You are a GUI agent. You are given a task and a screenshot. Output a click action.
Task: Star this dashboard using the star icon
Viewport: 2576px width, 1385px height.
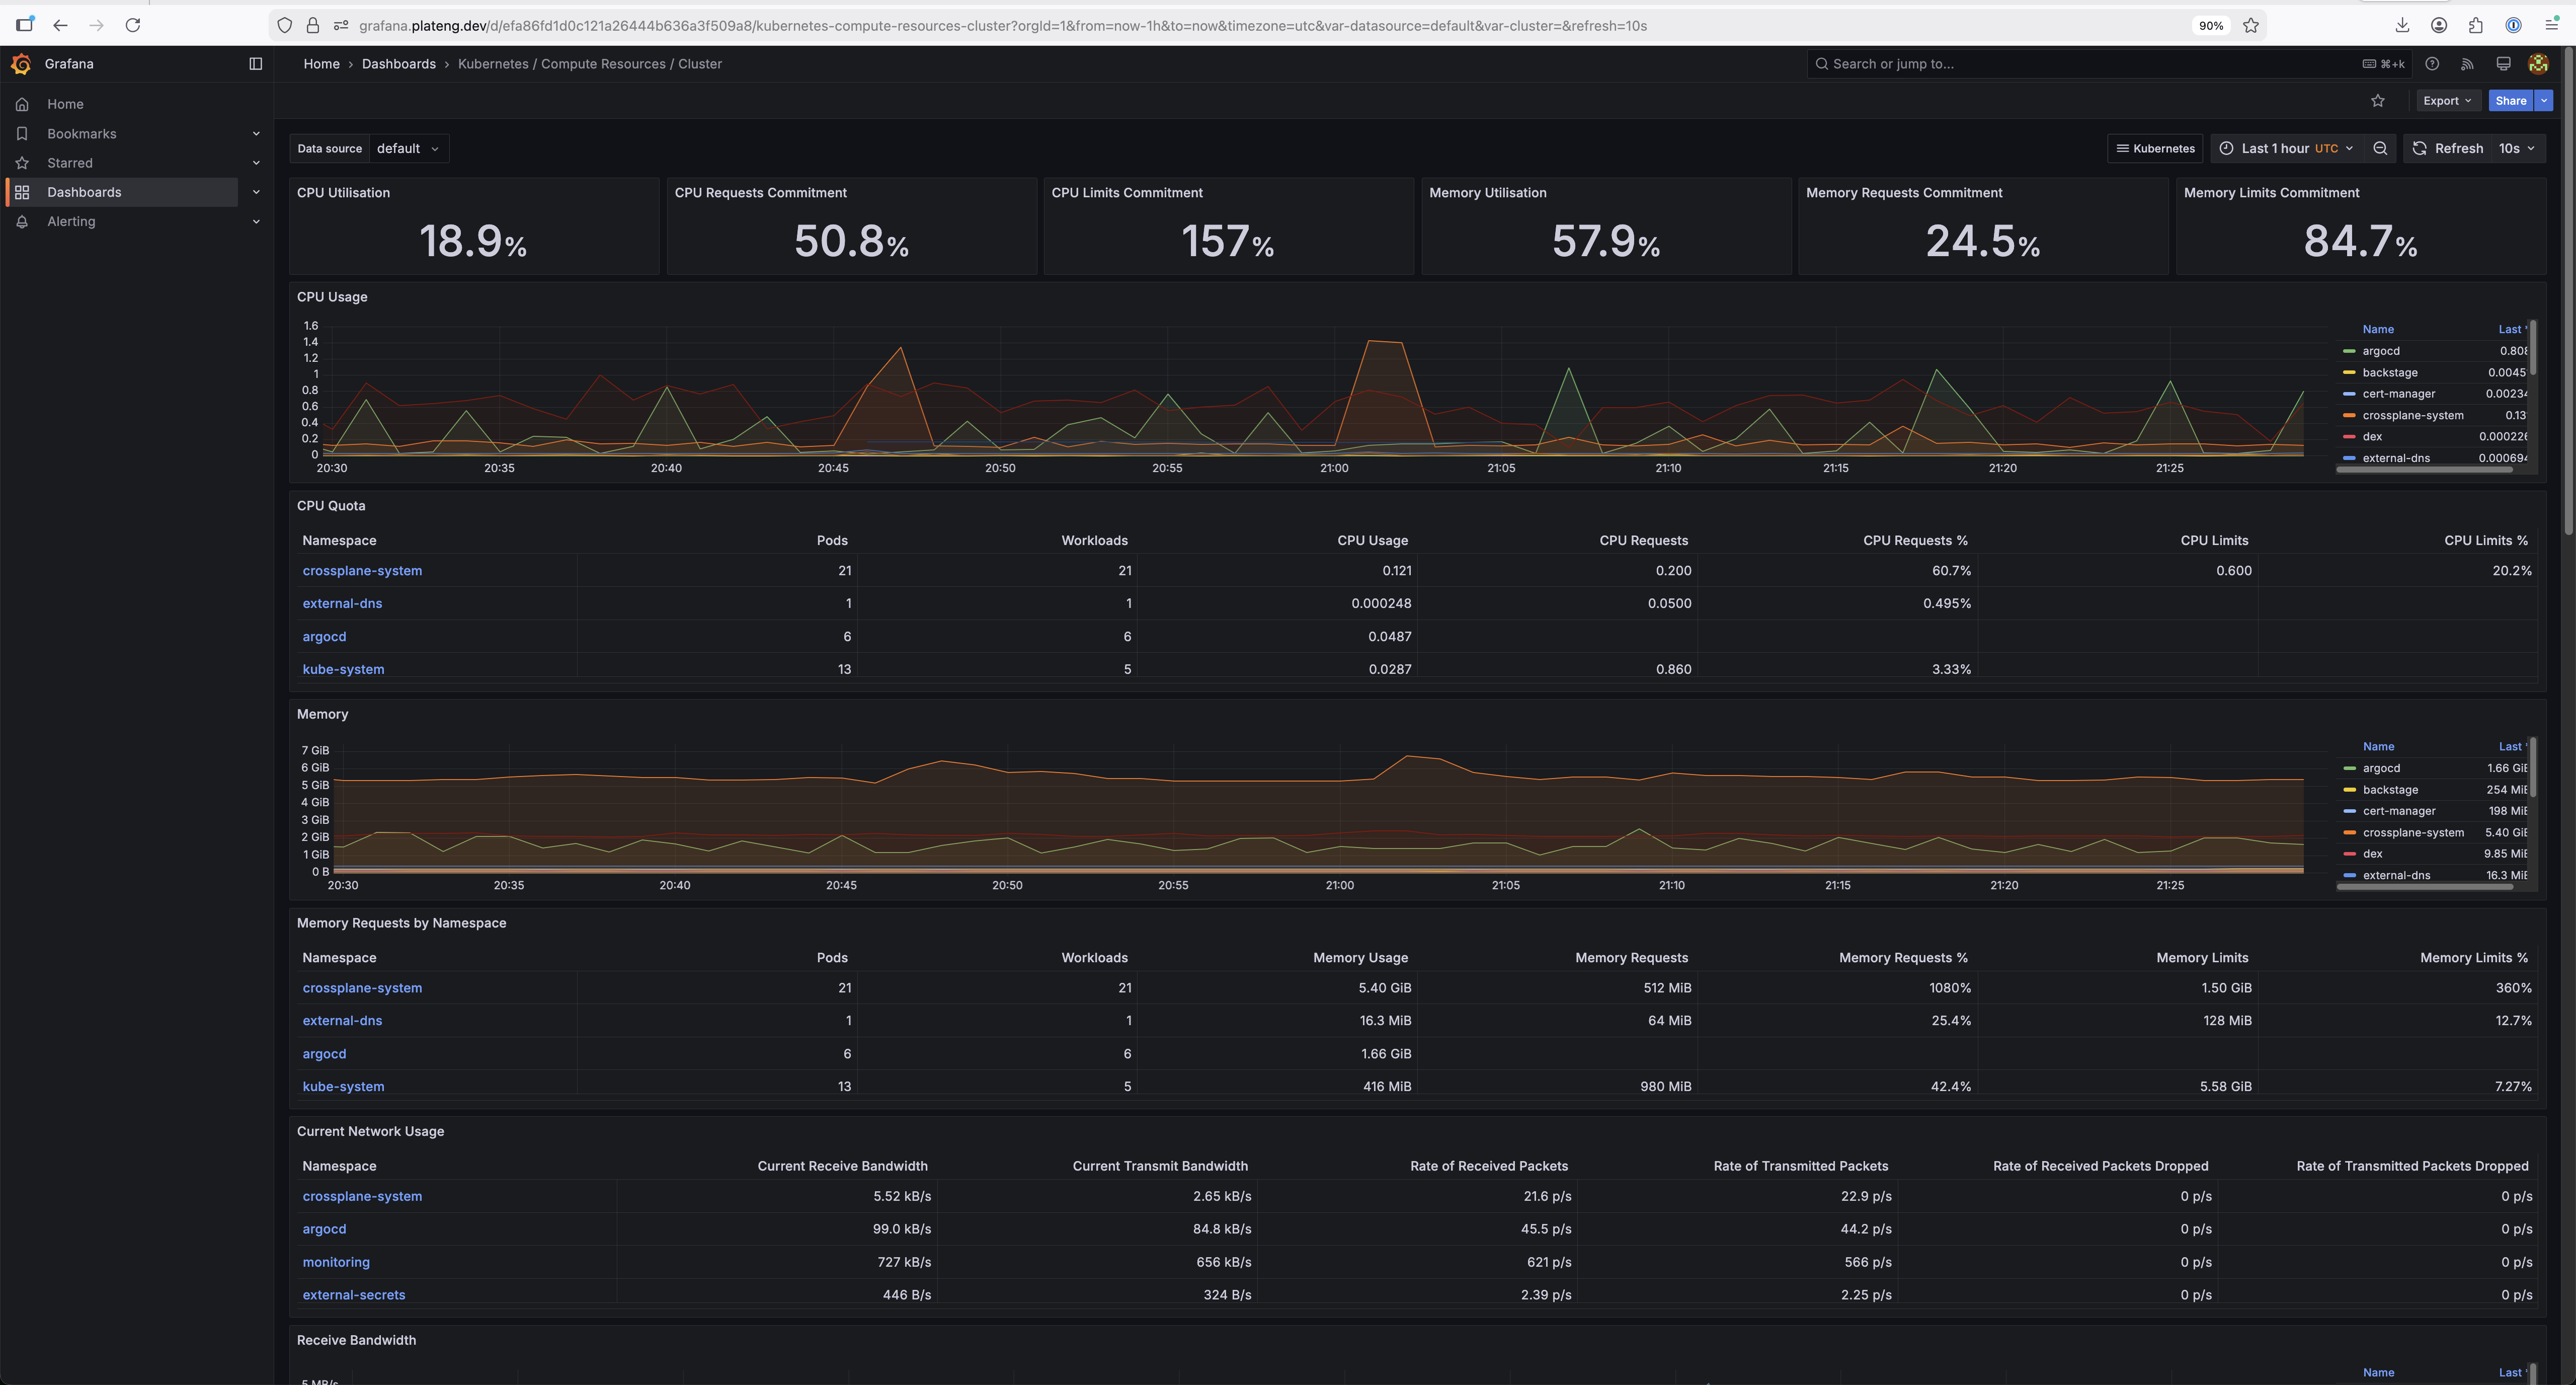point(2379,100)
